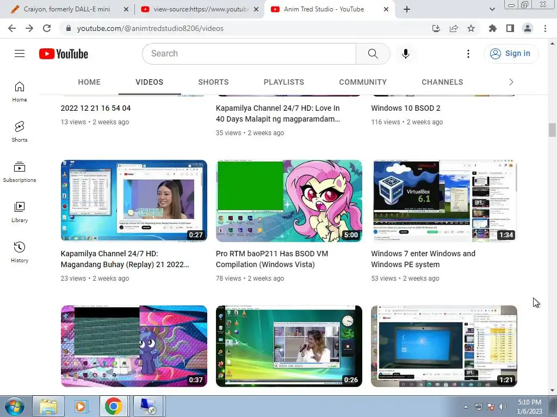Open the Windows Start menu orb
557x417 pixels.
pyautogui.click(x=14, y=406)
